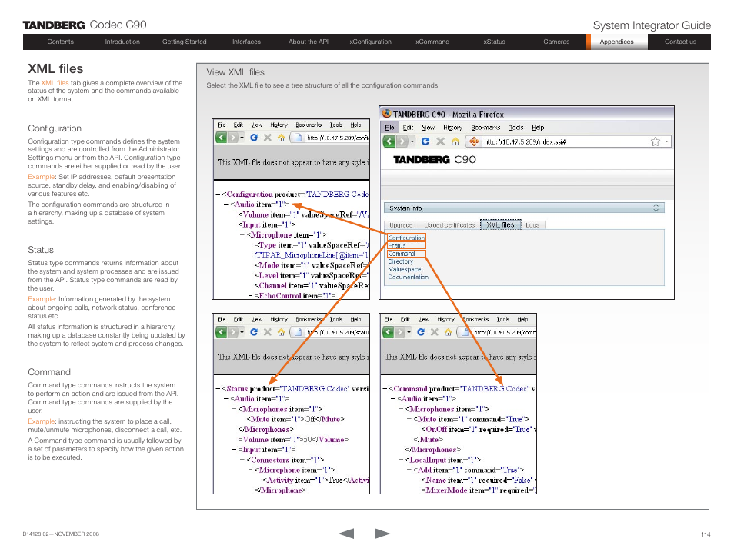Open the Valuespace XML file link
This screenshot has height=552, width=734.
405,269
